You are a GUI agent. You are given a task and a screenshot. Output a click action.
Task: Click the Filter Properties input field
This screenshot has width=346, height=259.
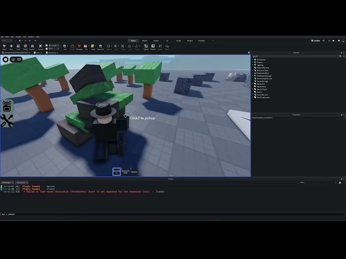pos(298,118)
